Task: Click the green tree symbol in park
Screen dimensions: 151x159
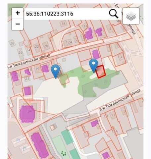Action: point(64,153)
